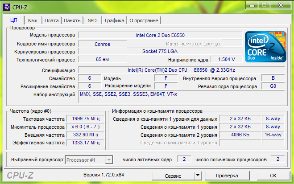Click the specification field with 2.33GHz
This screenshot has height=184, width=294.
click(182, 70)
